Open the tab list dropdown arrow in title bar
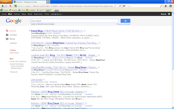This screenshot has height=109, width=174. pos(162,2)
